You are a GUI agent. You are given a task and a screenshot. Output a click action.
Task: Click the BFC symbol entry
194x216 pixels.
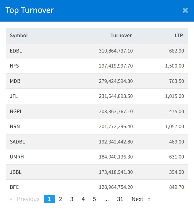(x=14, y=187)
